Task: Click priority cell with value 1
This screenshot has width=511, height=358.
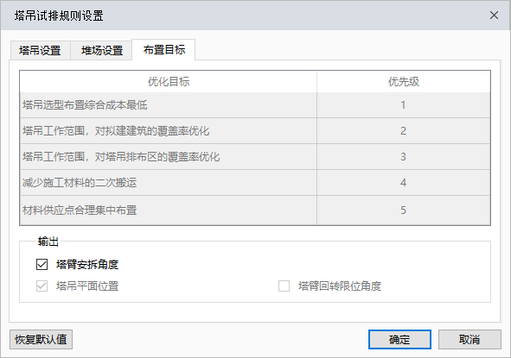Action: (404, 105)
